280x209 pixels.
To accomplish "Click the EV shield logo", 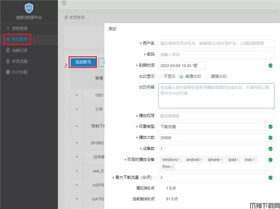I will click(x=28, y=9).
